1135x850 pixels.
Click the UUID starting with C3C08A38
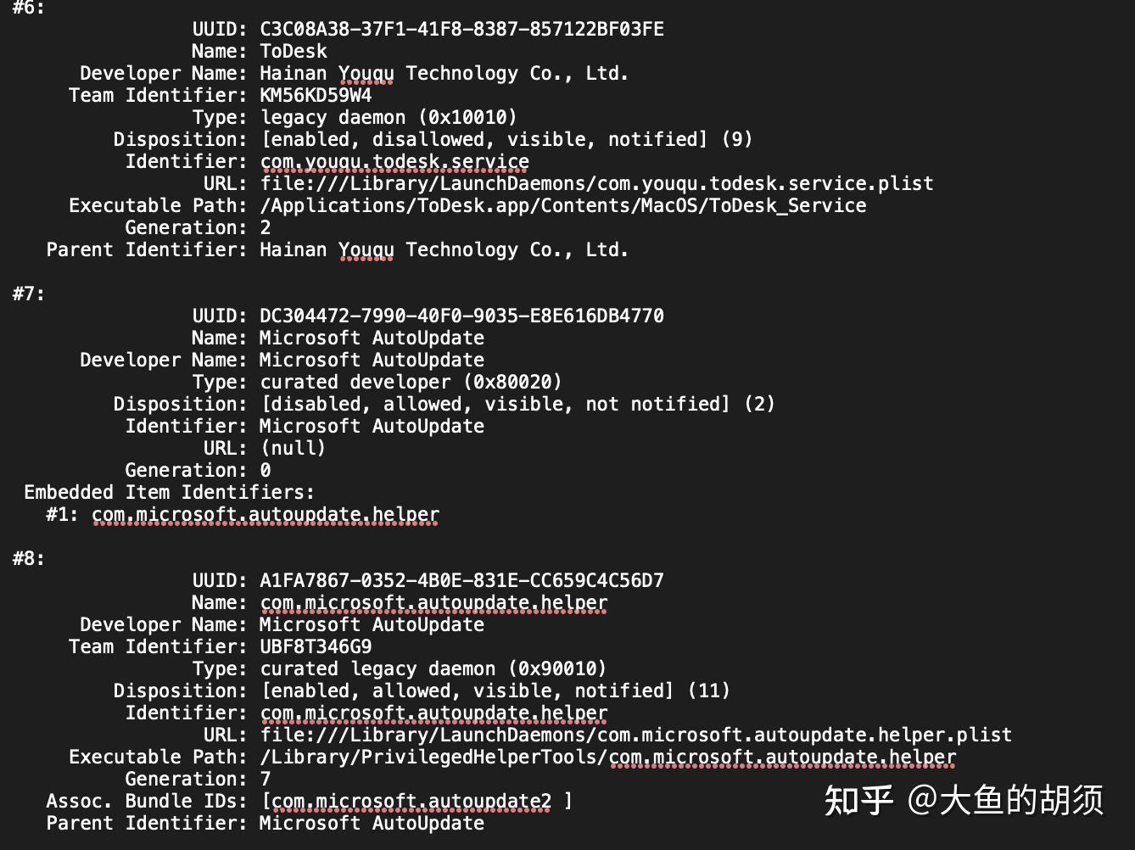coord(461,29)
